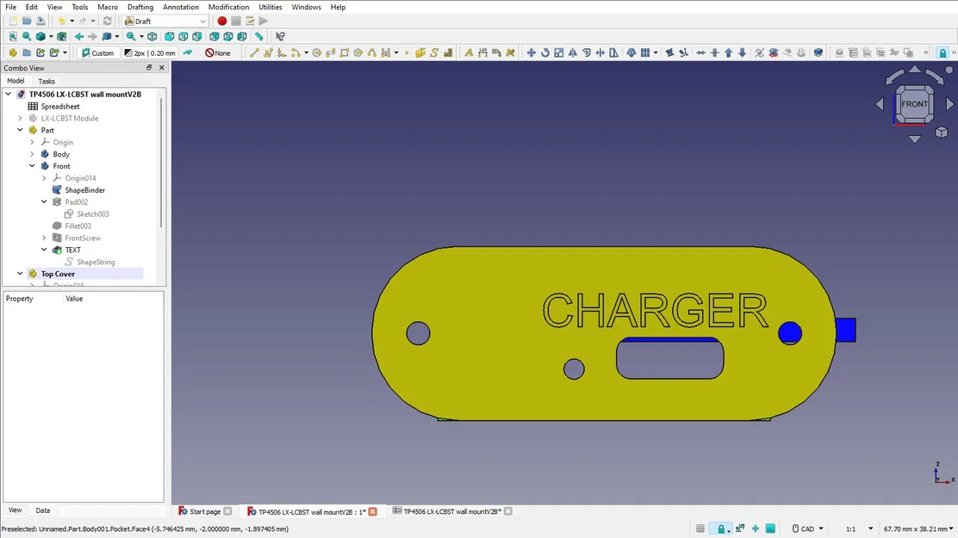Viewport: 958px width, 538px height.
Task: Open the CAD navigation style dropdown
Action: pos(808,529)
